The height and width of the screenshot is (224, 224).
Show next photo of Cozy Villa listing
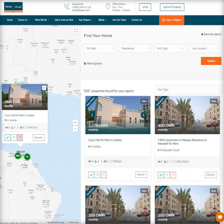click(143, 115)
